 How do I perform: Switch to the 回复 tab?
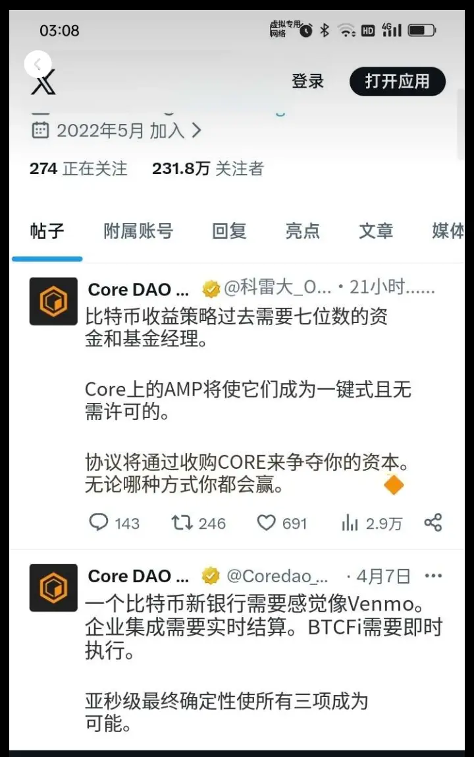tap(229, 231)
